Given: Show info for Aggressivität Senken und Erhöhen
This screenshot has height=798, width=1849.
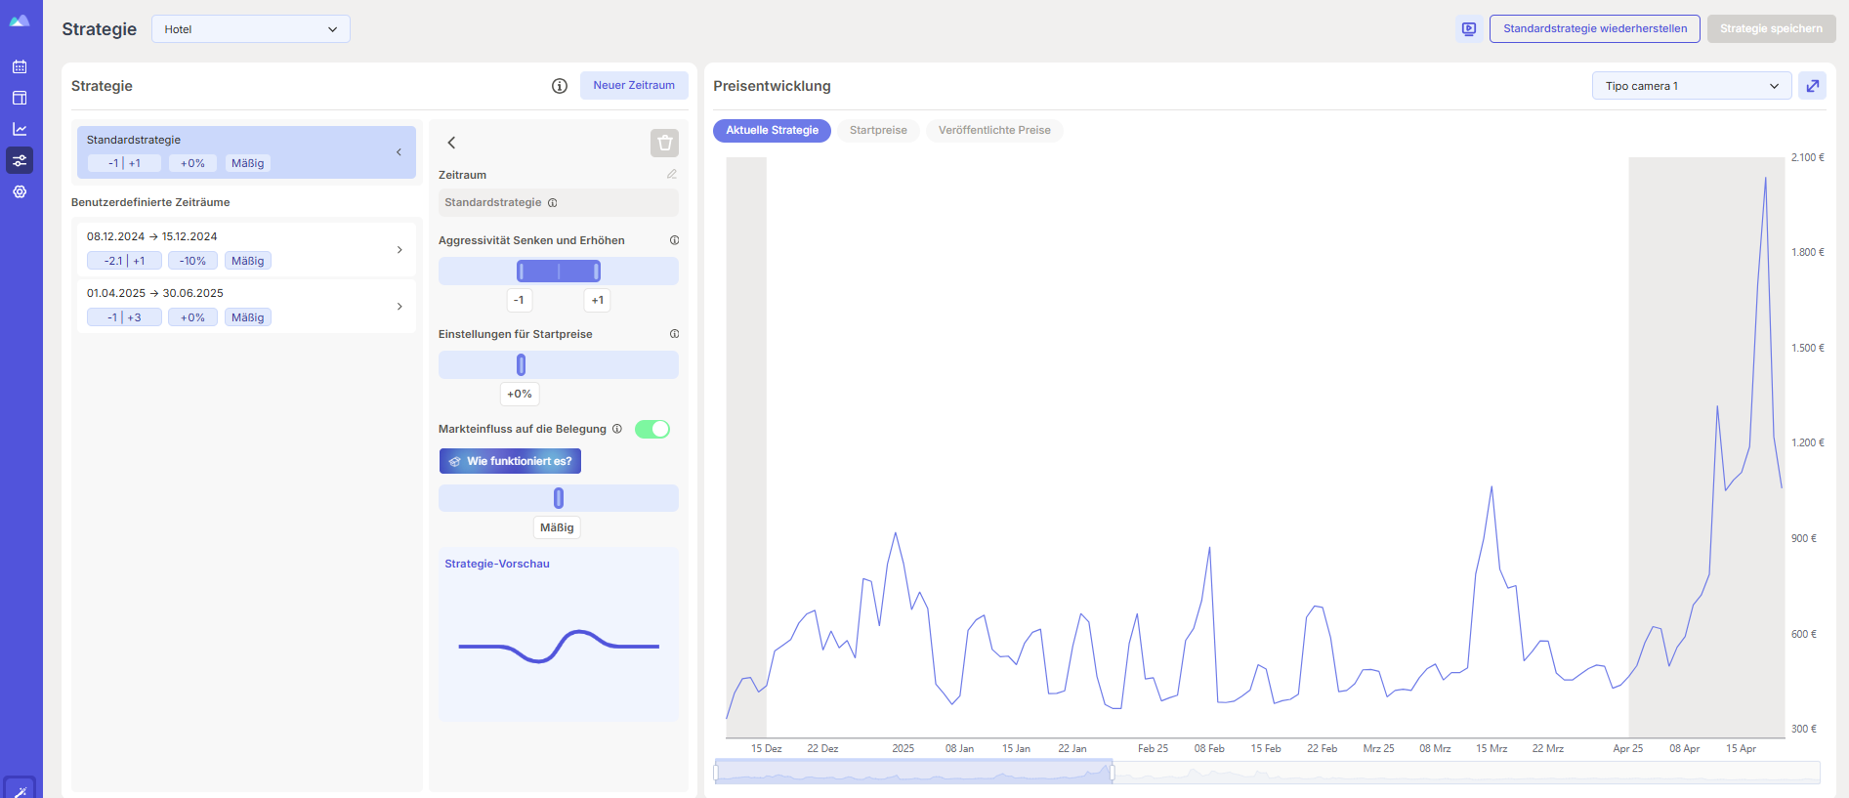Looking at the screenshot, I should [674, 240].
